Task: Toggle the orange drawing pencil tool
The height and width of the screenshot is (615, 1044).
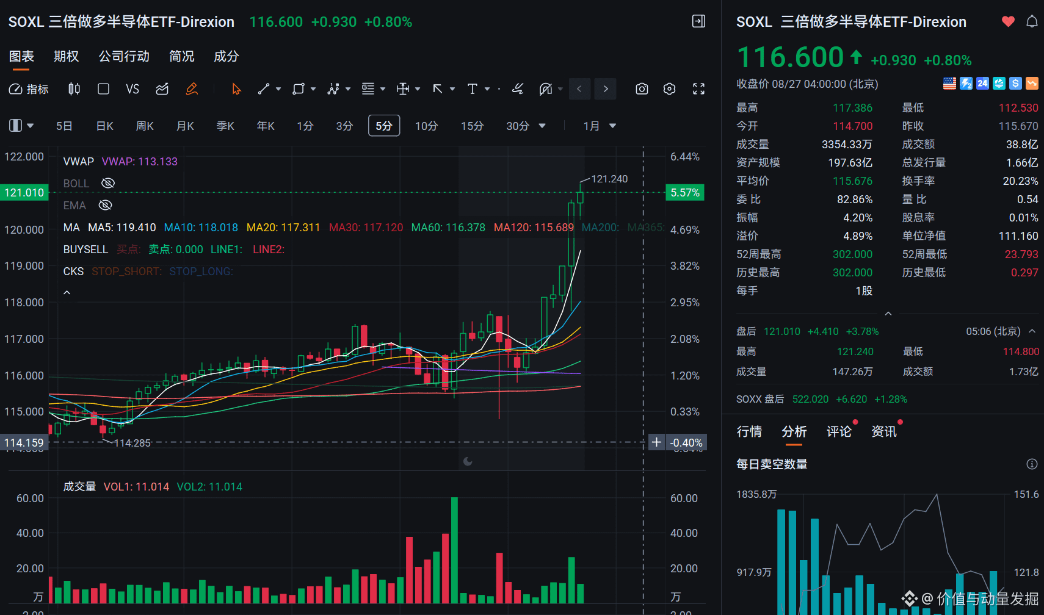Action: click(192, 89)
